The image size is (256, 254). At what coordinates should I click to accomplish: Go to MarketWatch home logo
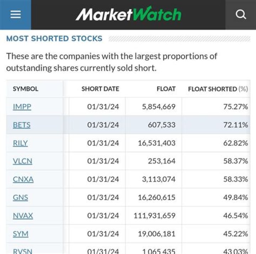coord(128,15)
